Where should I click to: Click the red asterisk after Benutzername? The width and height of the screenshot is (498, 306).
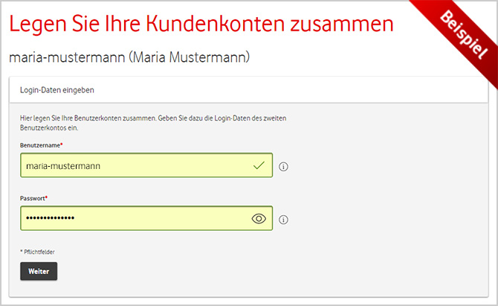click(x=62, y=144)
